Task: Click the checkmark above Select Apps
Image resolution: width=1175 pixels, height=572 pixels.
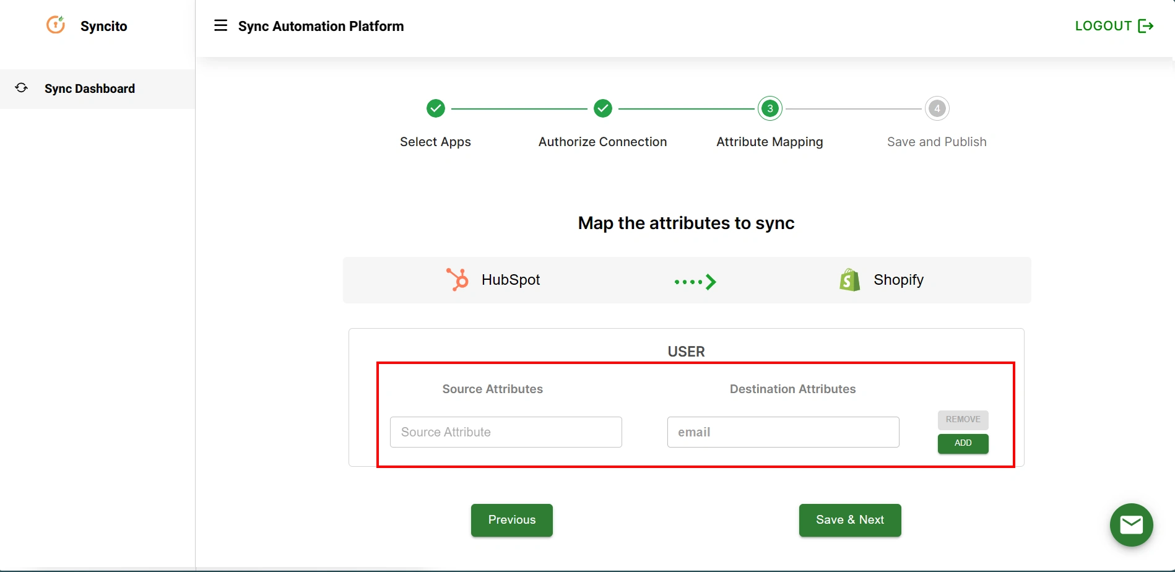Action: [x=435, y=108]
